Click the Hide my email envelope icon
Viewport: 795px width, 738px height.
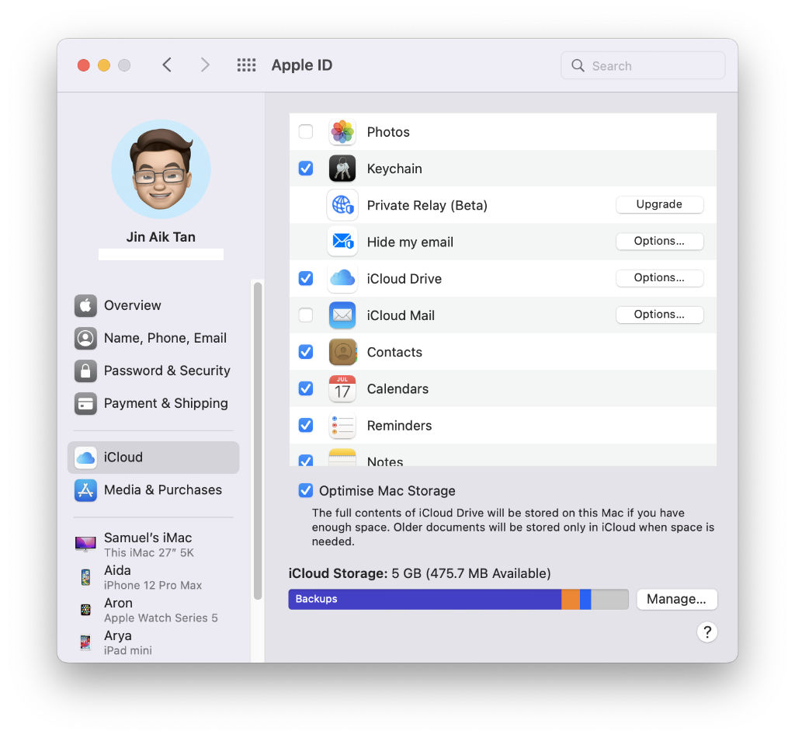(x=342, y=242)
